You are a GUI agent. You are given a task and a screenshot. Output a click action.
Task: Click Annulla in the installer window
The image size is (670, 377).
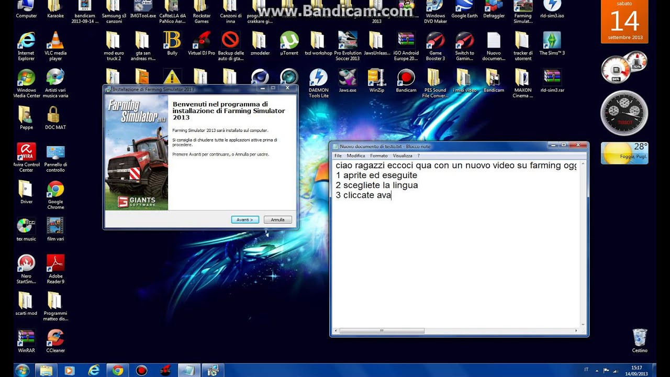[x=277, y=220]
